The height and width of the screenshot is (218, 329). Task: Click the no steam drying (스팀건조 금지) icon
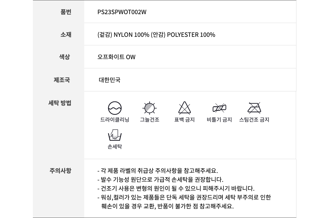click(254, 108)
